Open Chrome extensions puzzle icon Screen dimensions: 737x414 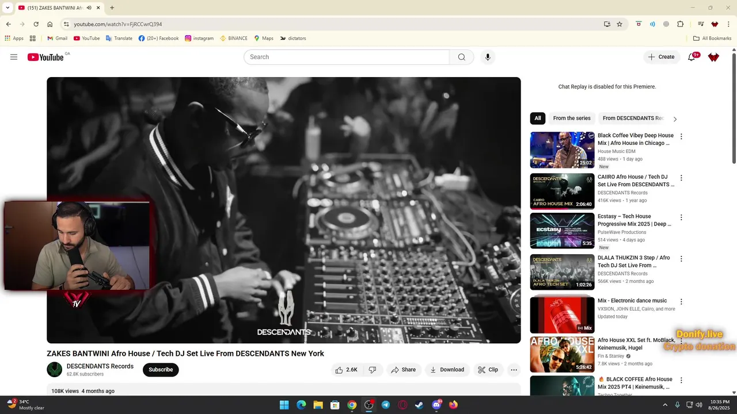pos(681,24)
